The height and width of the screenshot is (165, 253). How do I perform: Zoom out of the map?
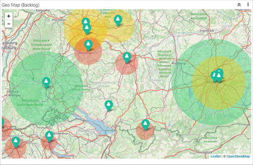(x=9, y=24)
